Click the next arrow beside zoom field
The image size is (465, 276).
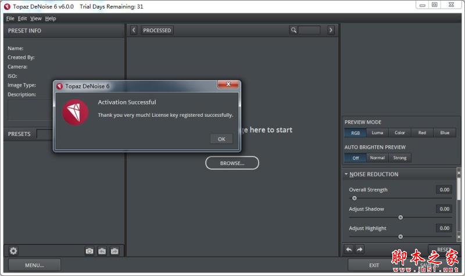click(x=331, y=30)
